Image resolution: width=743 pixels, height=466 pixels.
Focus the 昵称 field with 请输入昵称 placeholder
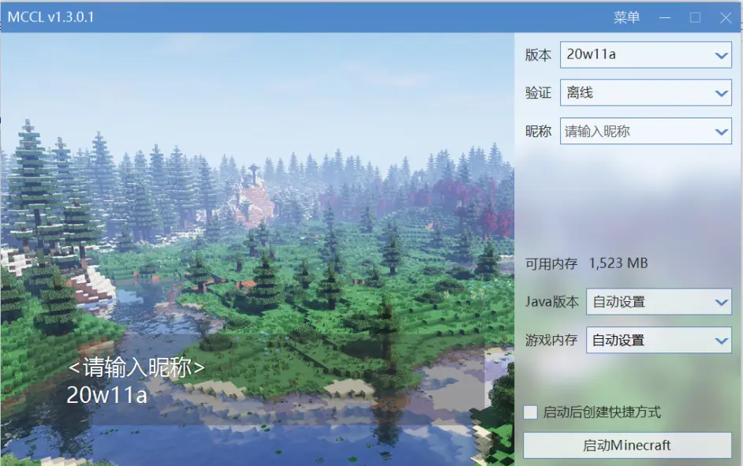646,131
